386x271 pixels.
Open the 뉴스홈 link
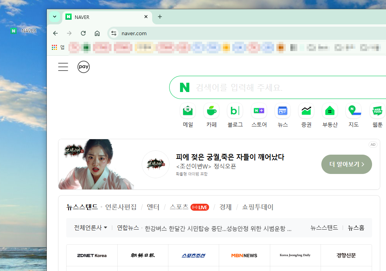coord(356,228)
